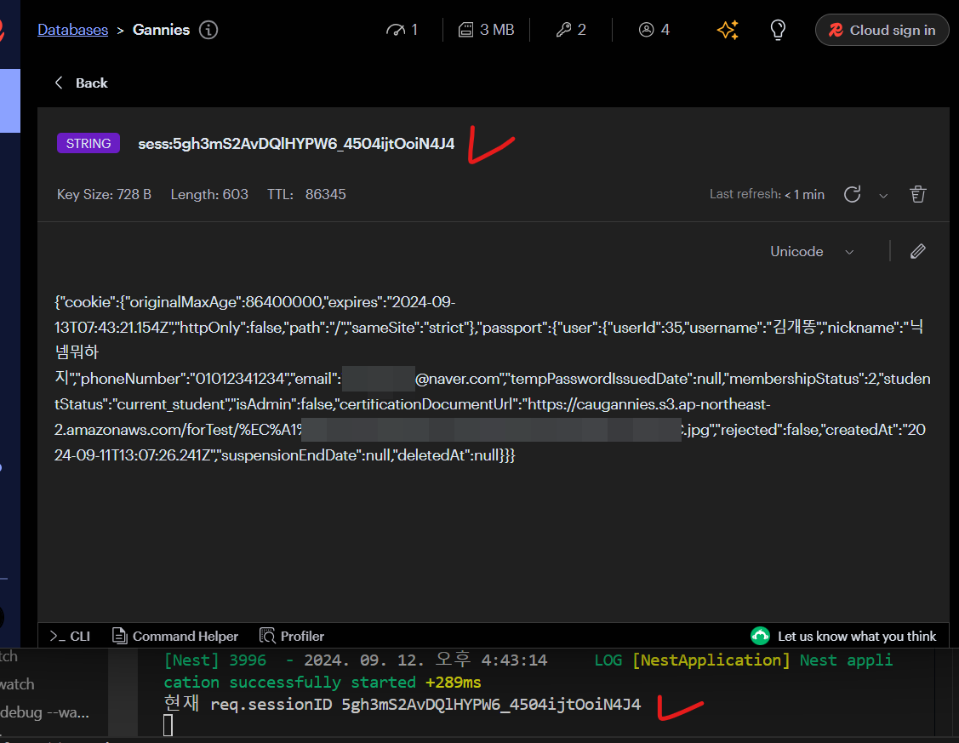Click the Nest application started log line
959x743 pixels.
(528, 672)
